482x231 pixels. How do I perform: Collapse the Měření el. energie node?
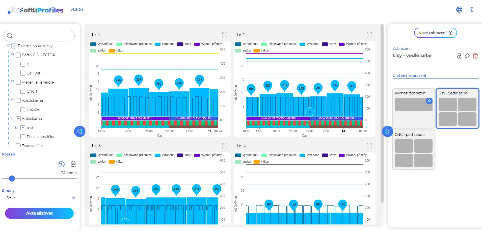click(13, 82)
